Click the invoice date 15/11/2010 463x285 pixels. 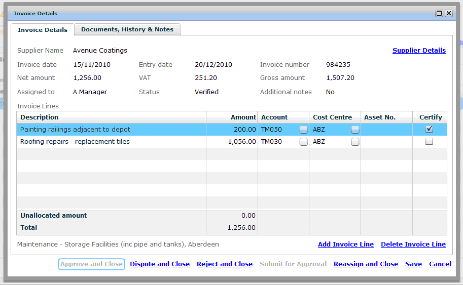point(92,65)
